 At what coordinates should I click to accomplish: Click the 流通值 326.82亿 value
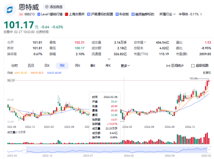[x=120, y=54]
